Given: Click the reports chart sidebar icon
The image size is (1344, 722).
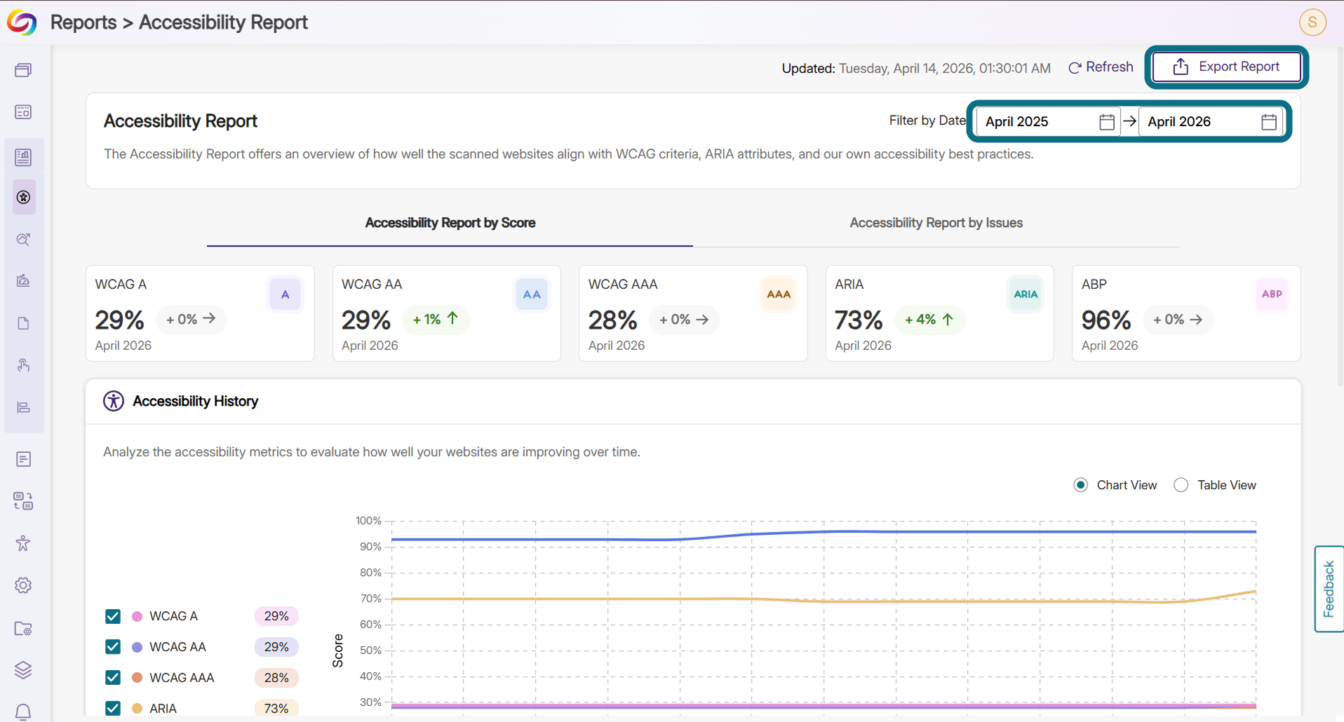Looking at the screenshot, I should tap(23, 157).
